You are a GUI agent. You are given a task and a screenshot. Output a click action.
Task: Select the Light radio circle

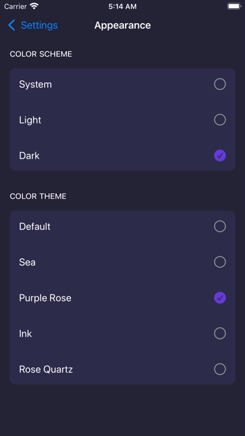coord(220,120)
